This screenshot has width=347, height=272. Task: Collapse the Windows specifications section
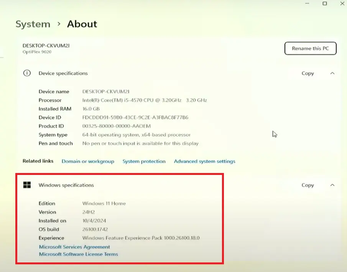[332, 185]
